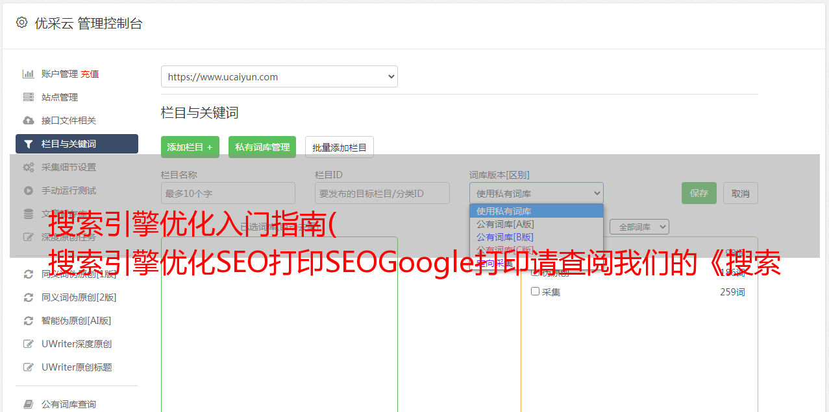Click the bar chart icon for 账户管理

click(x=29, y=74)
